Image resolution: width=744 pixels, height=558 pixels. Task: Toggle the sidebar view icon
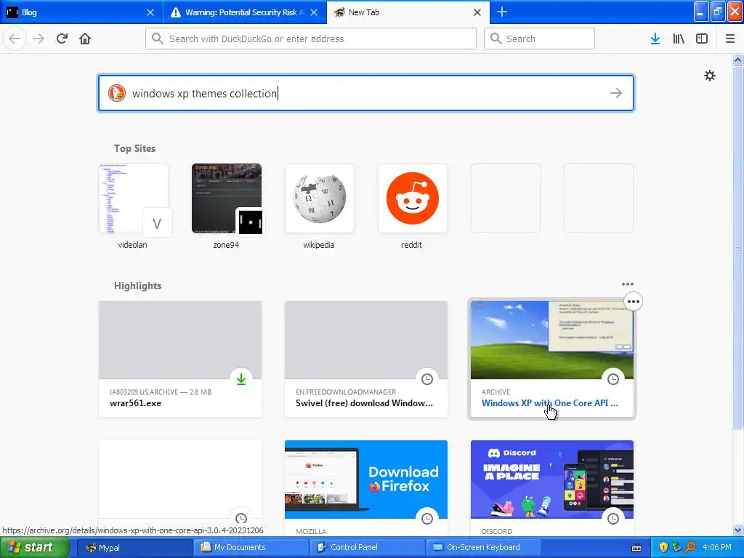[x=702, y=39]
